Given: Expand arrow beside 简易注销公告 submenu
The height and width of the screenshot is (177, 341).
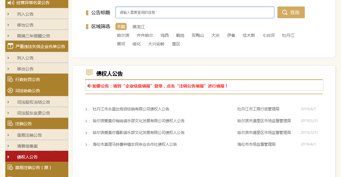Looking at the screenshot, I should pos(9,135).
